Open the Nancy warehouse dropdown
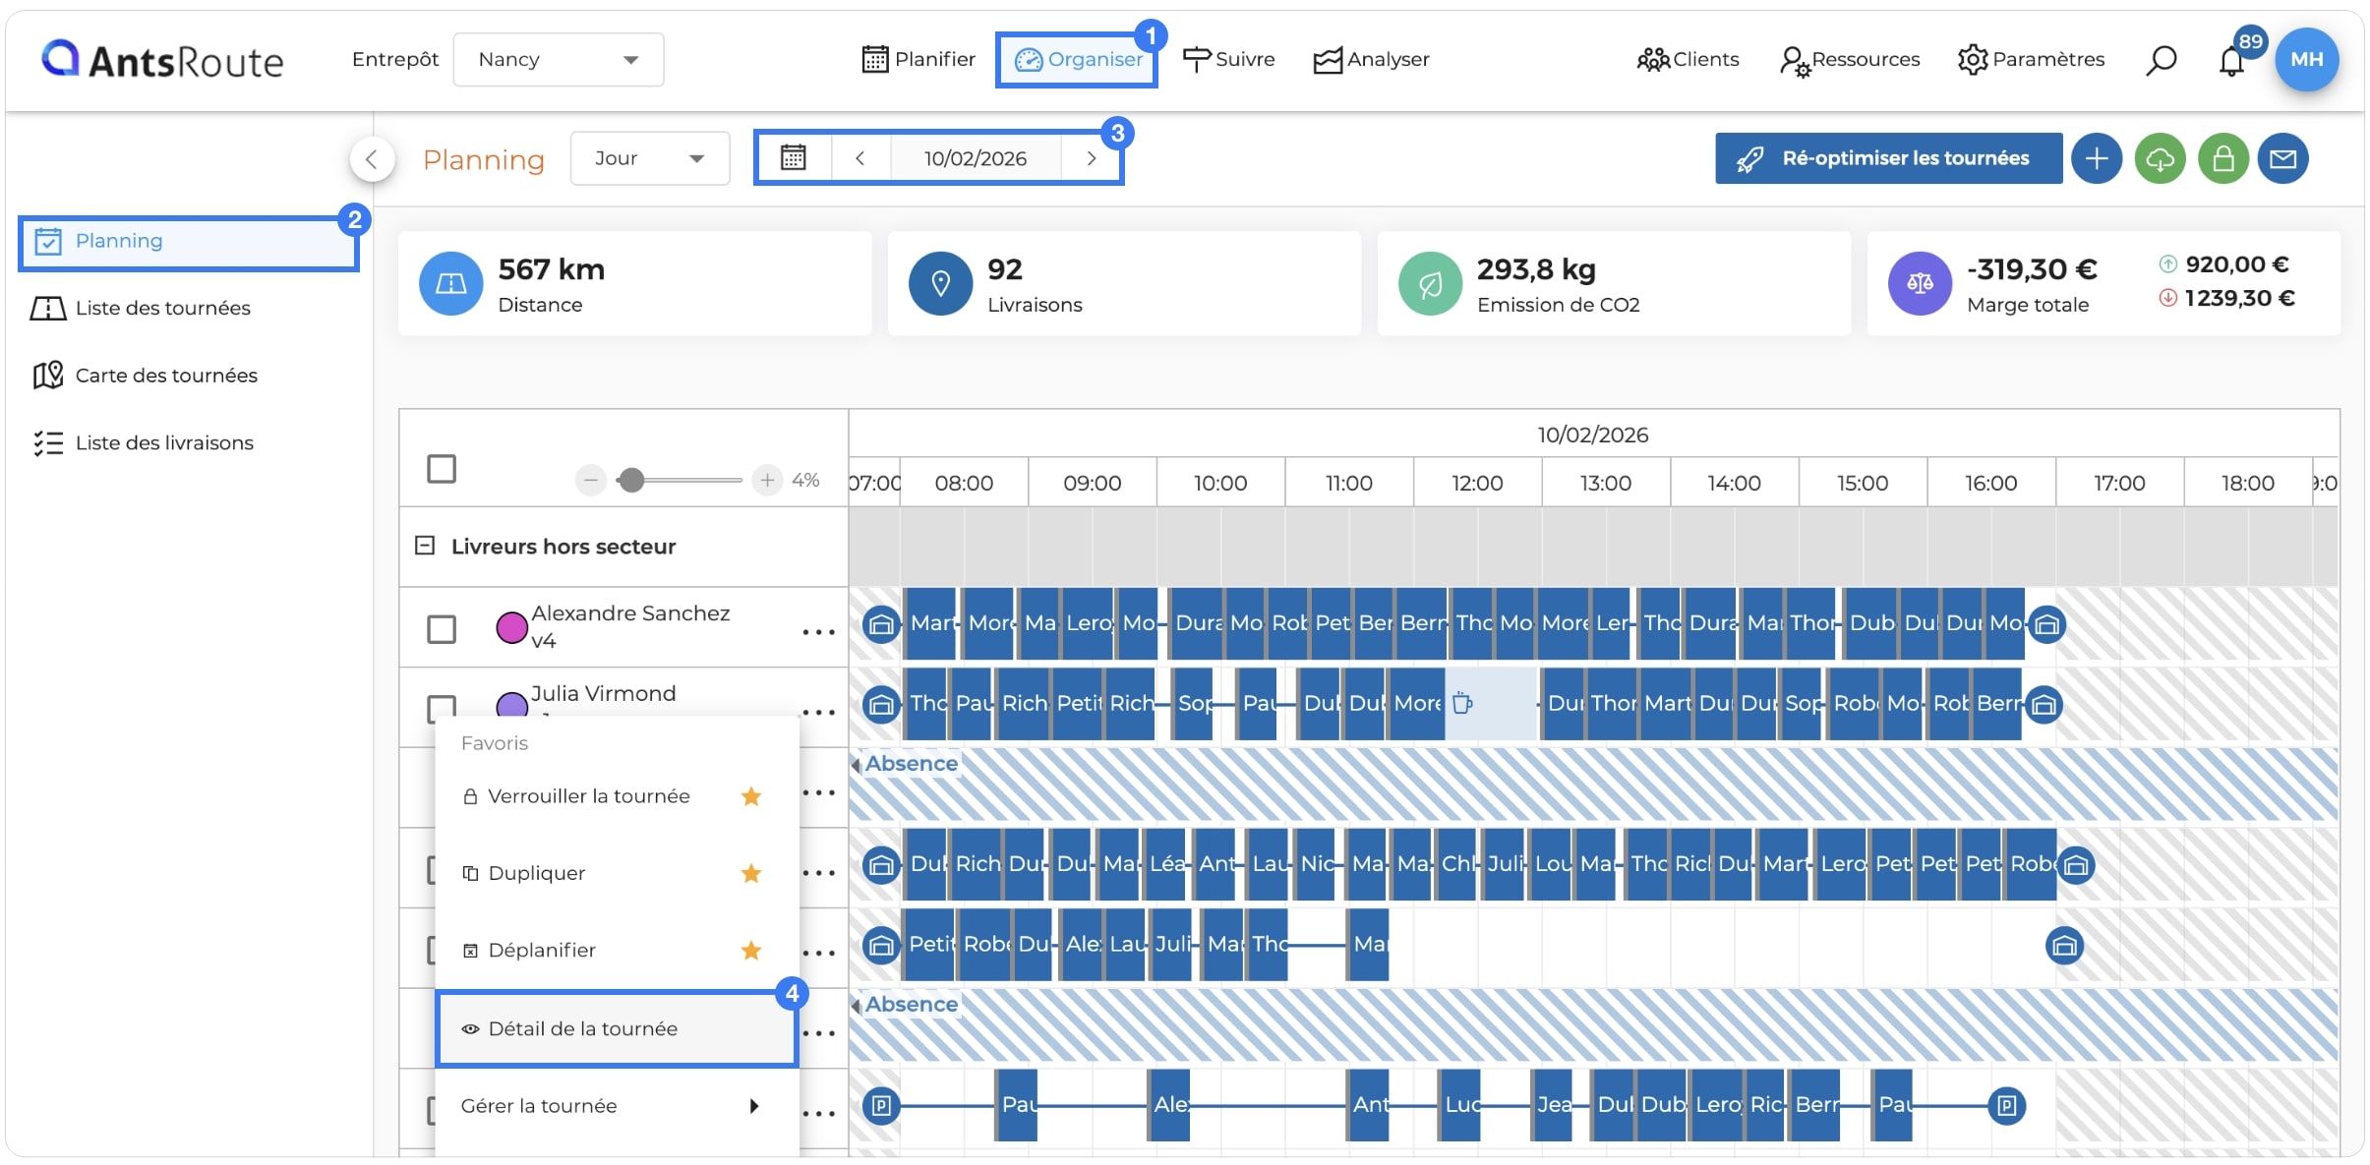The height and width of the screenshot is (1165, 2370). coord(559,59)
